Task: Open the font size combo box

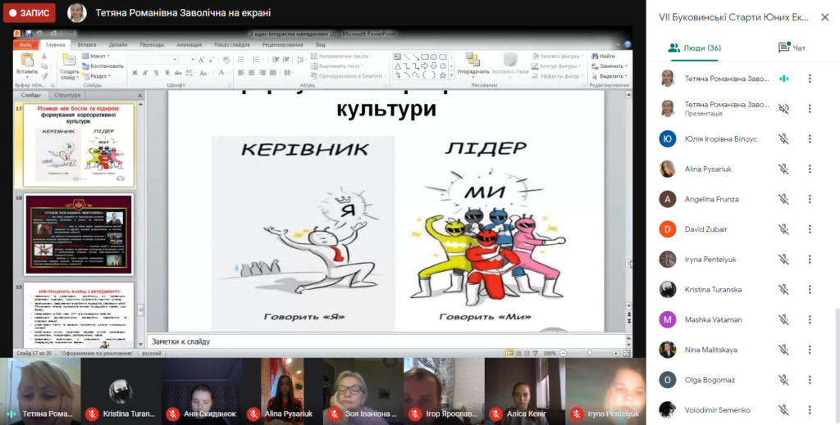Action: point(186,60)
